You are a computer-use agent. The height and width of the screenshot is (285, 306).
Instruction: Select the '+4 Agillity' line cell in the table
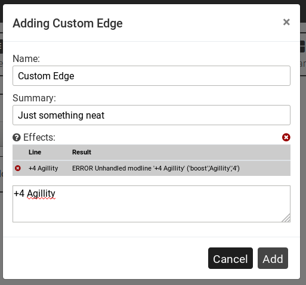tap(44, 168)
